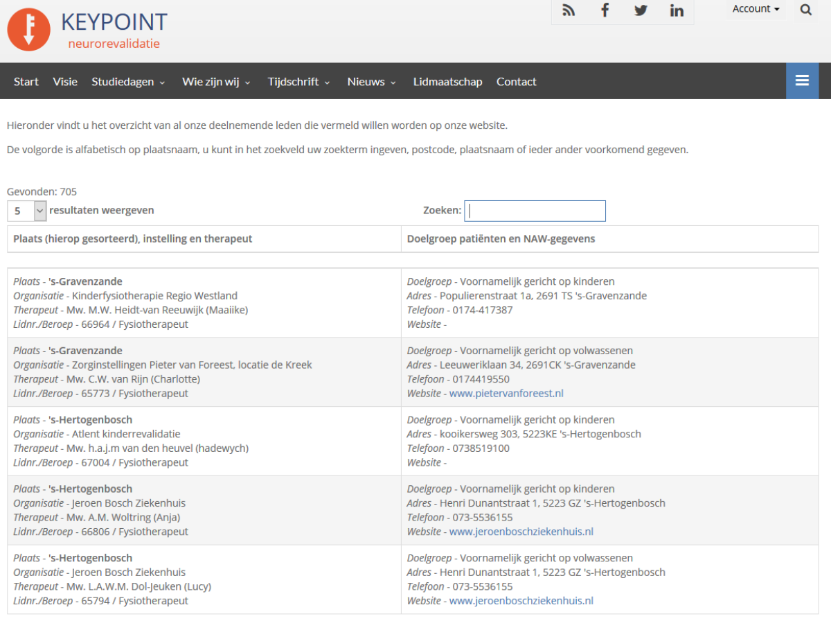
Task: Open the RSS feed icon
Action: pos(569,10)
